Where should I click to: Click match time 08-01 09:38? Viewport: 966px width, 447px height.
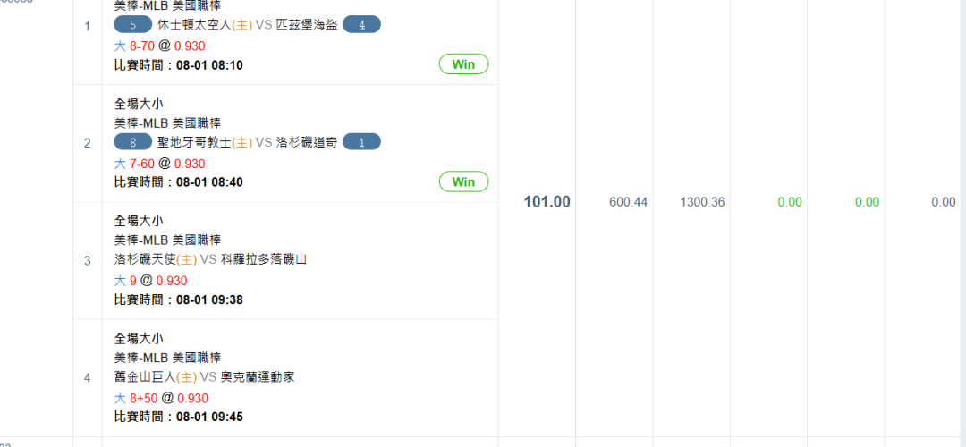209,299
